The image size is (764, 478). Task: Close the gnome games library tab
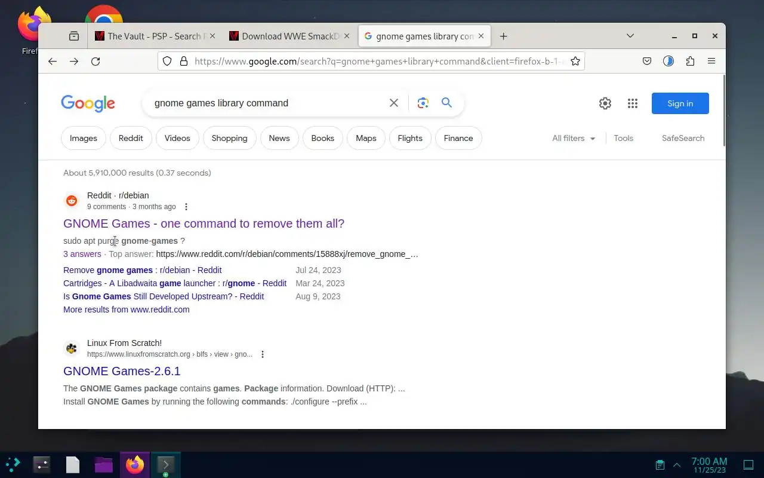(x=481, y=36)
